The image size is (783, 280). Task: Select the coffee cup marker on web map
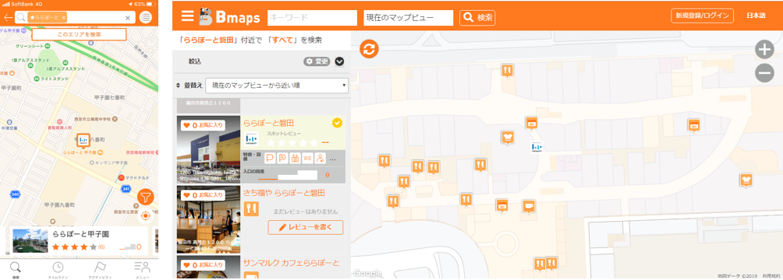coord(529,206)
